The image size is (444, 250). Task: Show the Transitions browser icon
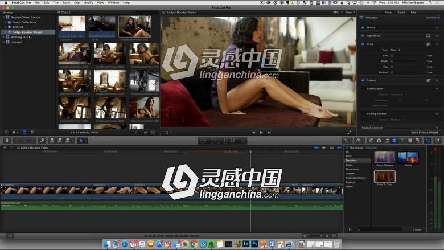(394, 141)
